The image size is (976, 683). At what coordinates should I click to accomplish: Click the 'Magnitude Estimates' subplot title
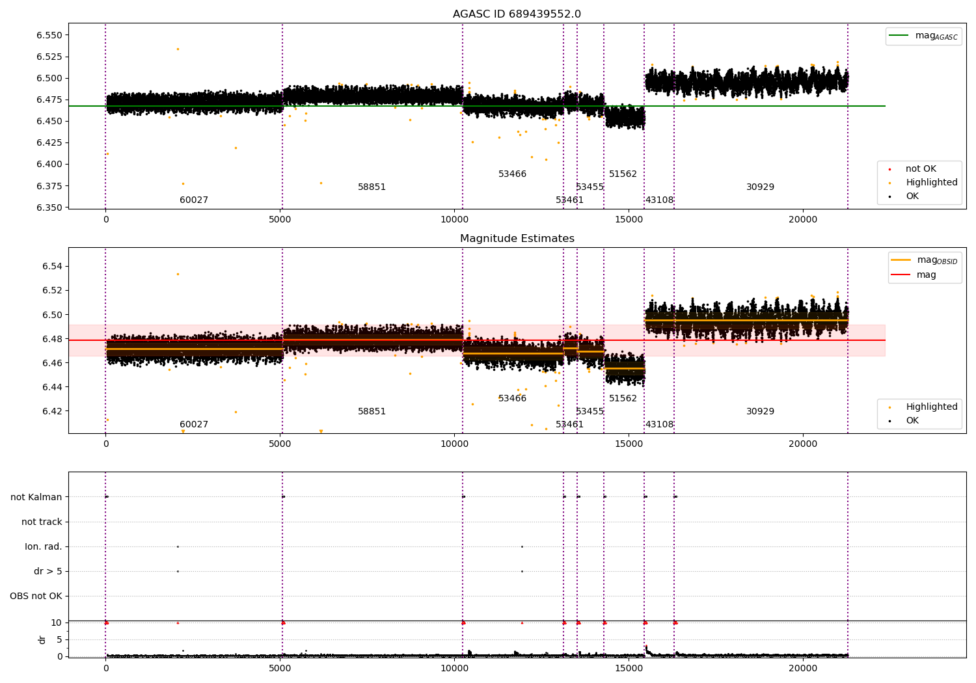pos(517,239)
